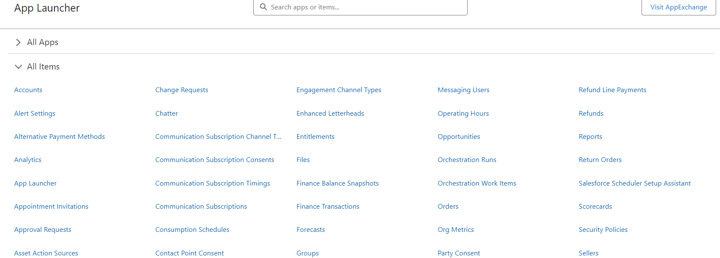This screenshot has height=258, width=720.
Task: Open Communication Subscription Consents
Action: click(215, 160)
